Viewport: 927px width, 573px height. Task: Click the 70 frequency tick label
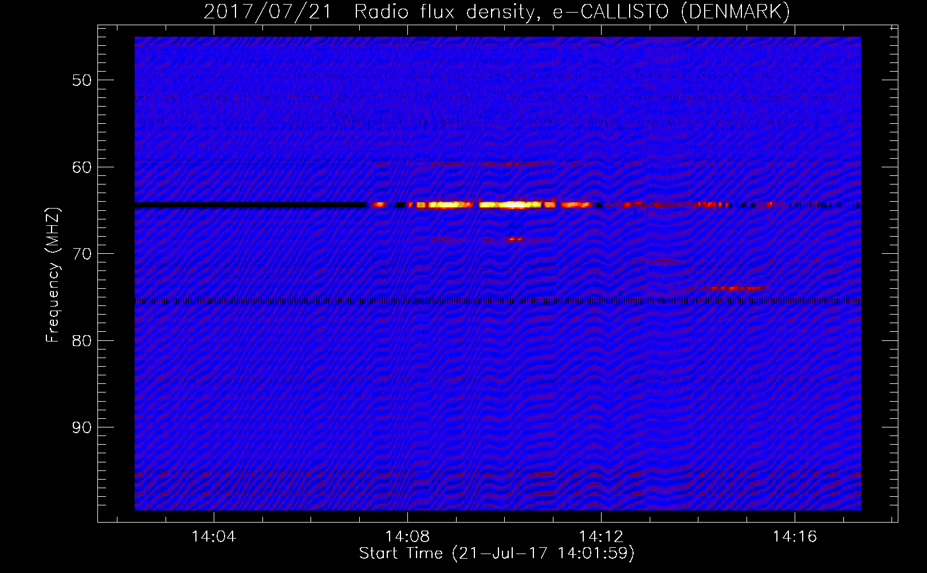pyautogui.click(x=82, y=254)
